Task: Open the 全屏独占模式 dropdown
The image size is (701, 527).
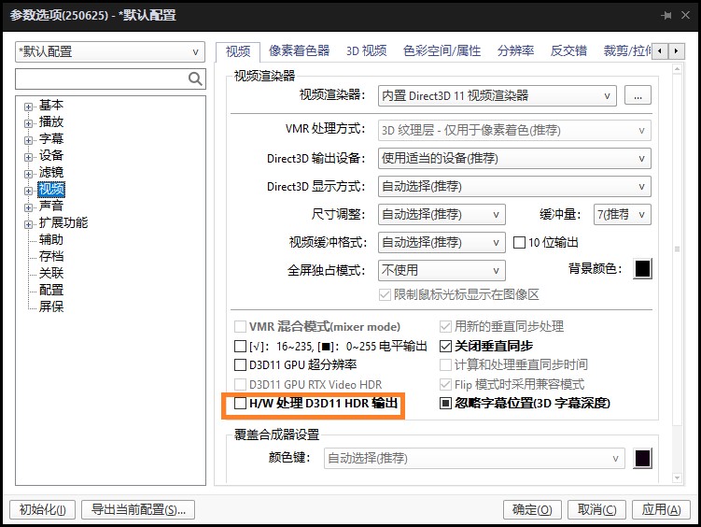Action: click(x=441, y=271)
